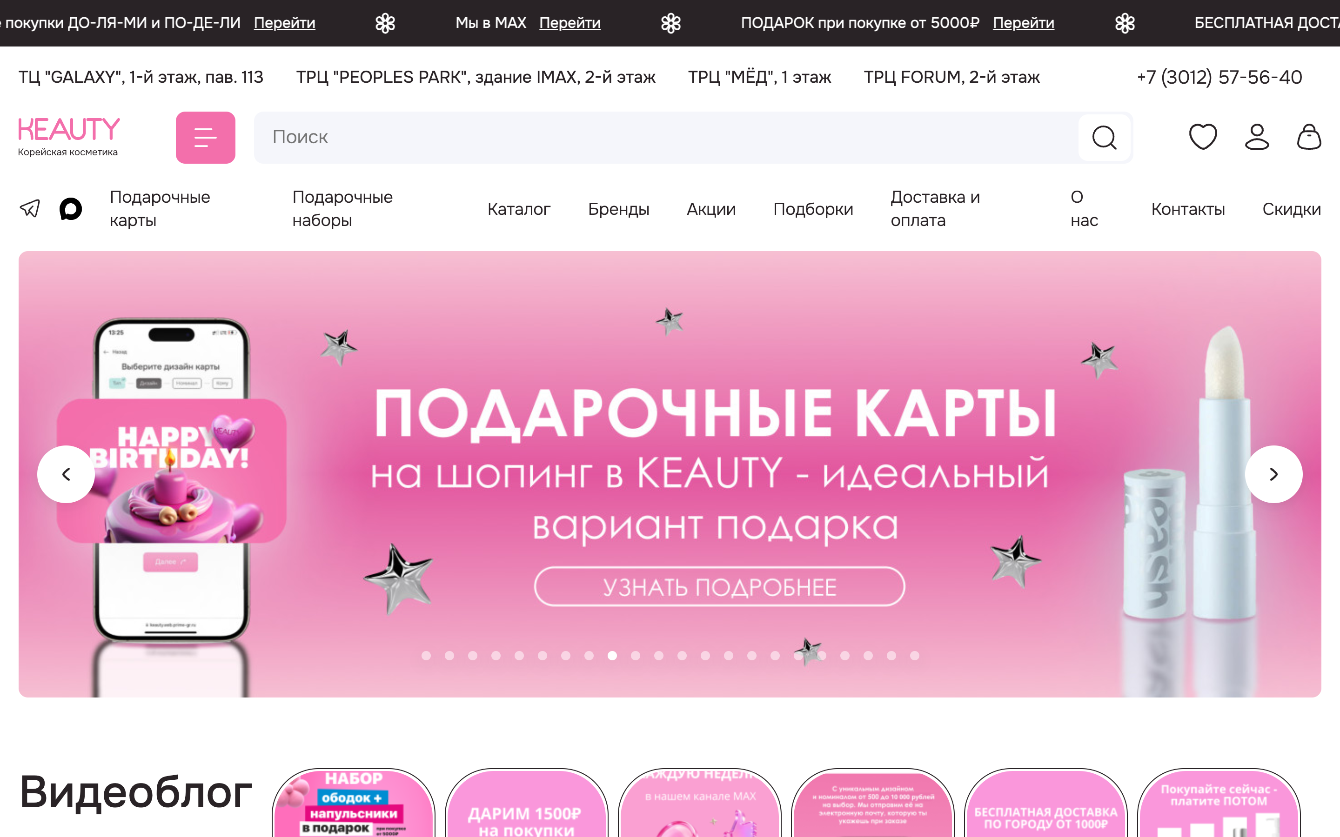1340x837 pixels.
Task: Open the gift card unique design story
Action: (872, 803)
